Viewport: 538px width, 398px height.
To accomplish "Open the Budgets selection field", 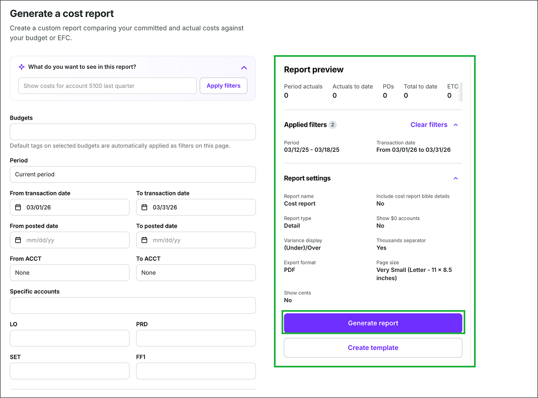I will (133, 132).
